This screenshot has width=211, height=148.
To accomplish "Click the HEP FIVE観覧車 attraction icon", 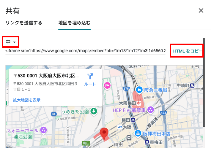I will 151,110.
